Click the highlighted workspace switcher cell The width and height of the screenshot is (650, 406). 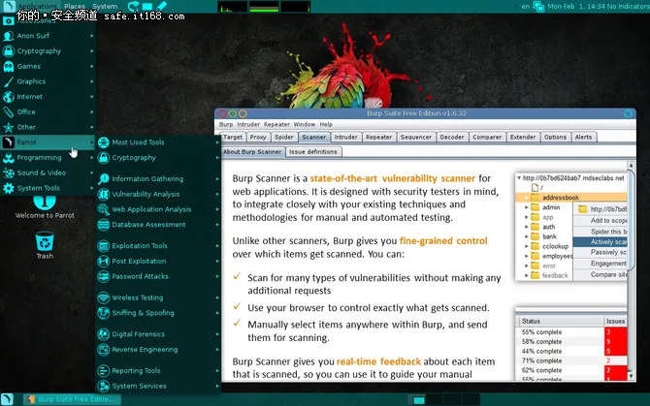coord(419,400)
